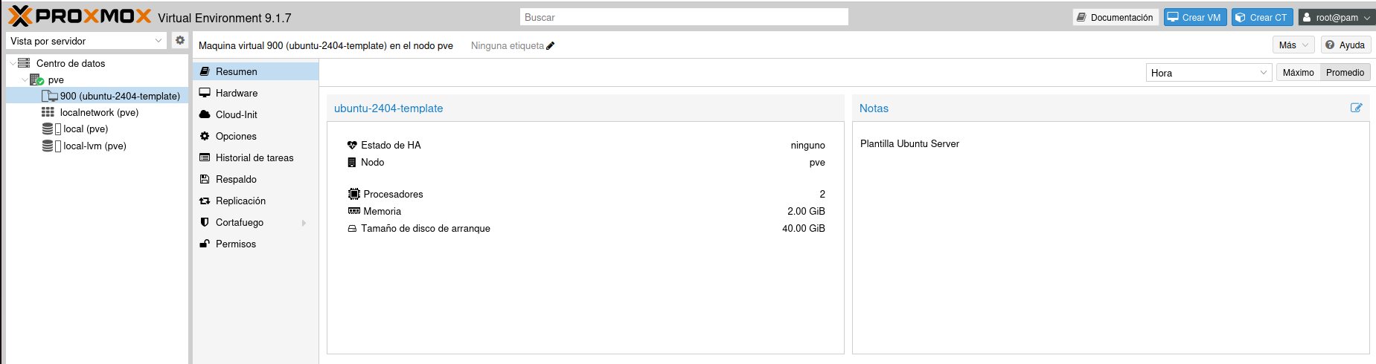Collapse the Centro de datos tree node
This screenshot has width=1376, height=364.
click(x=13, y=63)
